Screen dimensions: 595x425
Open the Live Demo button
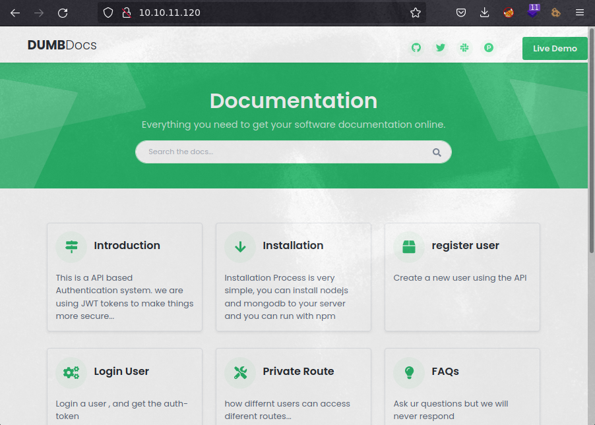[555, 49]
